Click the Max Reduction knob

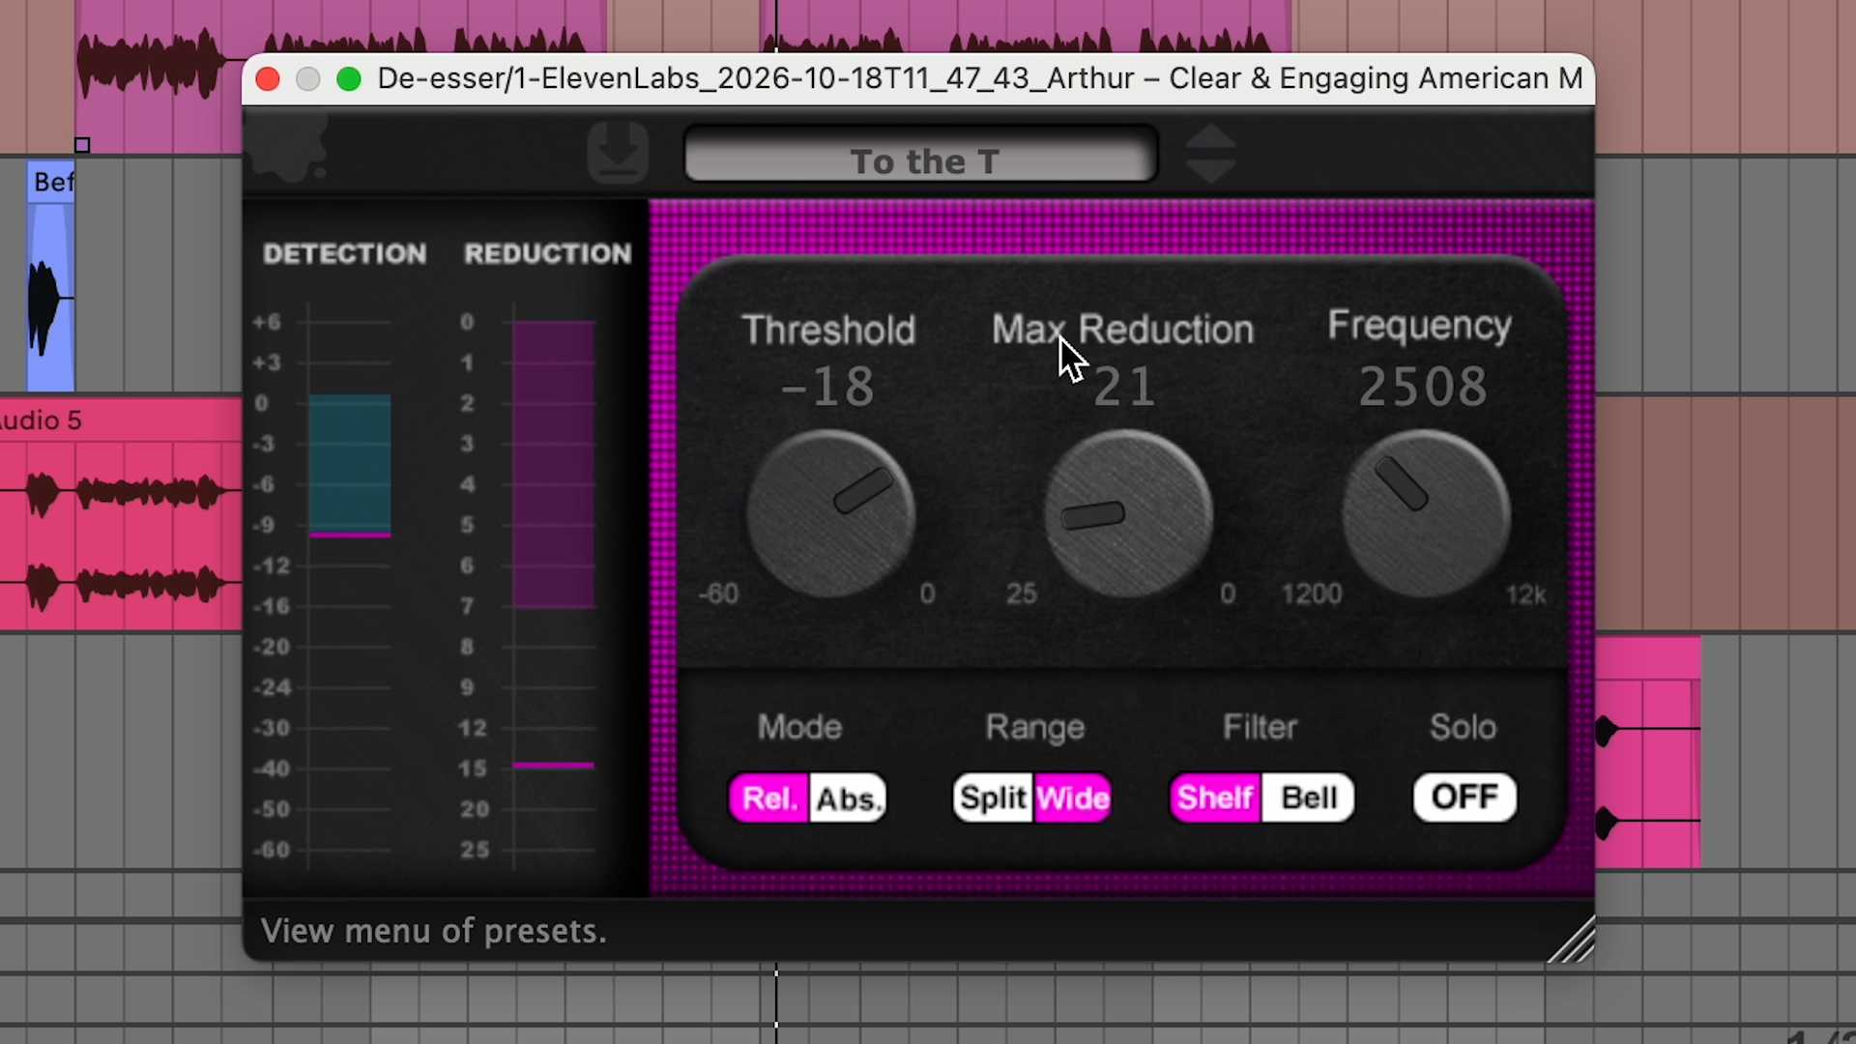pyautogui.click(x=1128, y=513)
